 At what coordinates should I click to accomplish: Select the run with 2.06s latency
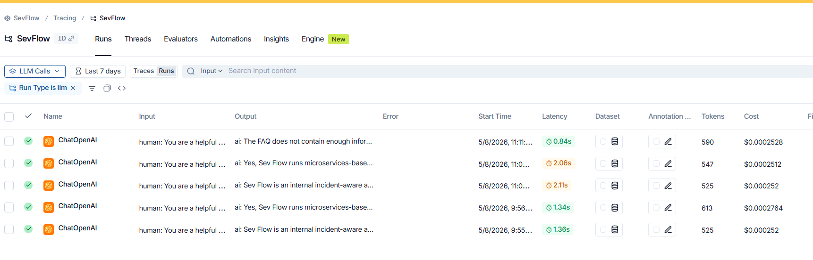[9, 163]
